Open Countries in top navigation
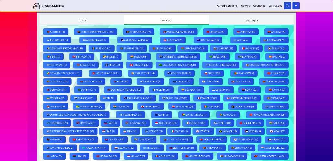The width and height of the screenshot is (333, 161). 259,6
